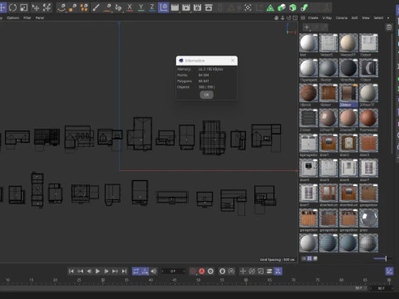This screenshot has height=299, width=399.
Task: Toggle the coordinate system button
Action: click(164, 7)
